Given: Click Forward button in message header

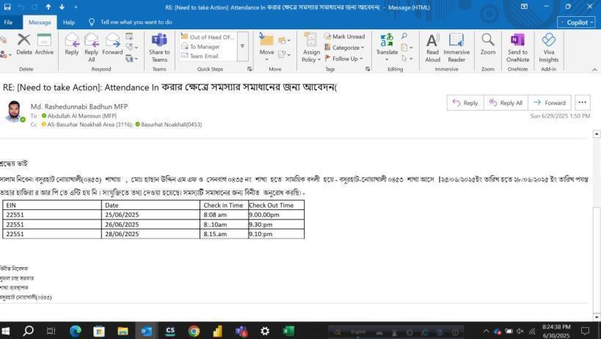Looking at the screenshot, I should (550, 103).
